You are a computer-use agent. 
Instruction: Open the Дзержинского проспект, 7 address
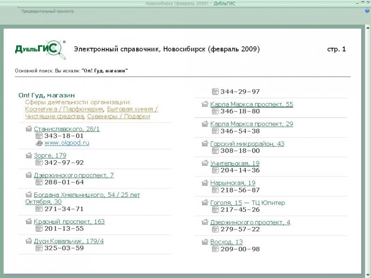pyautogui.click(x=74, y=176)
